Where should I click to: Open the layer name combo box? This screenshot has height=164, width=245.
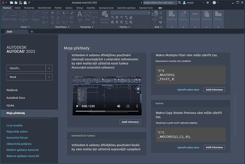coord(130,13)
